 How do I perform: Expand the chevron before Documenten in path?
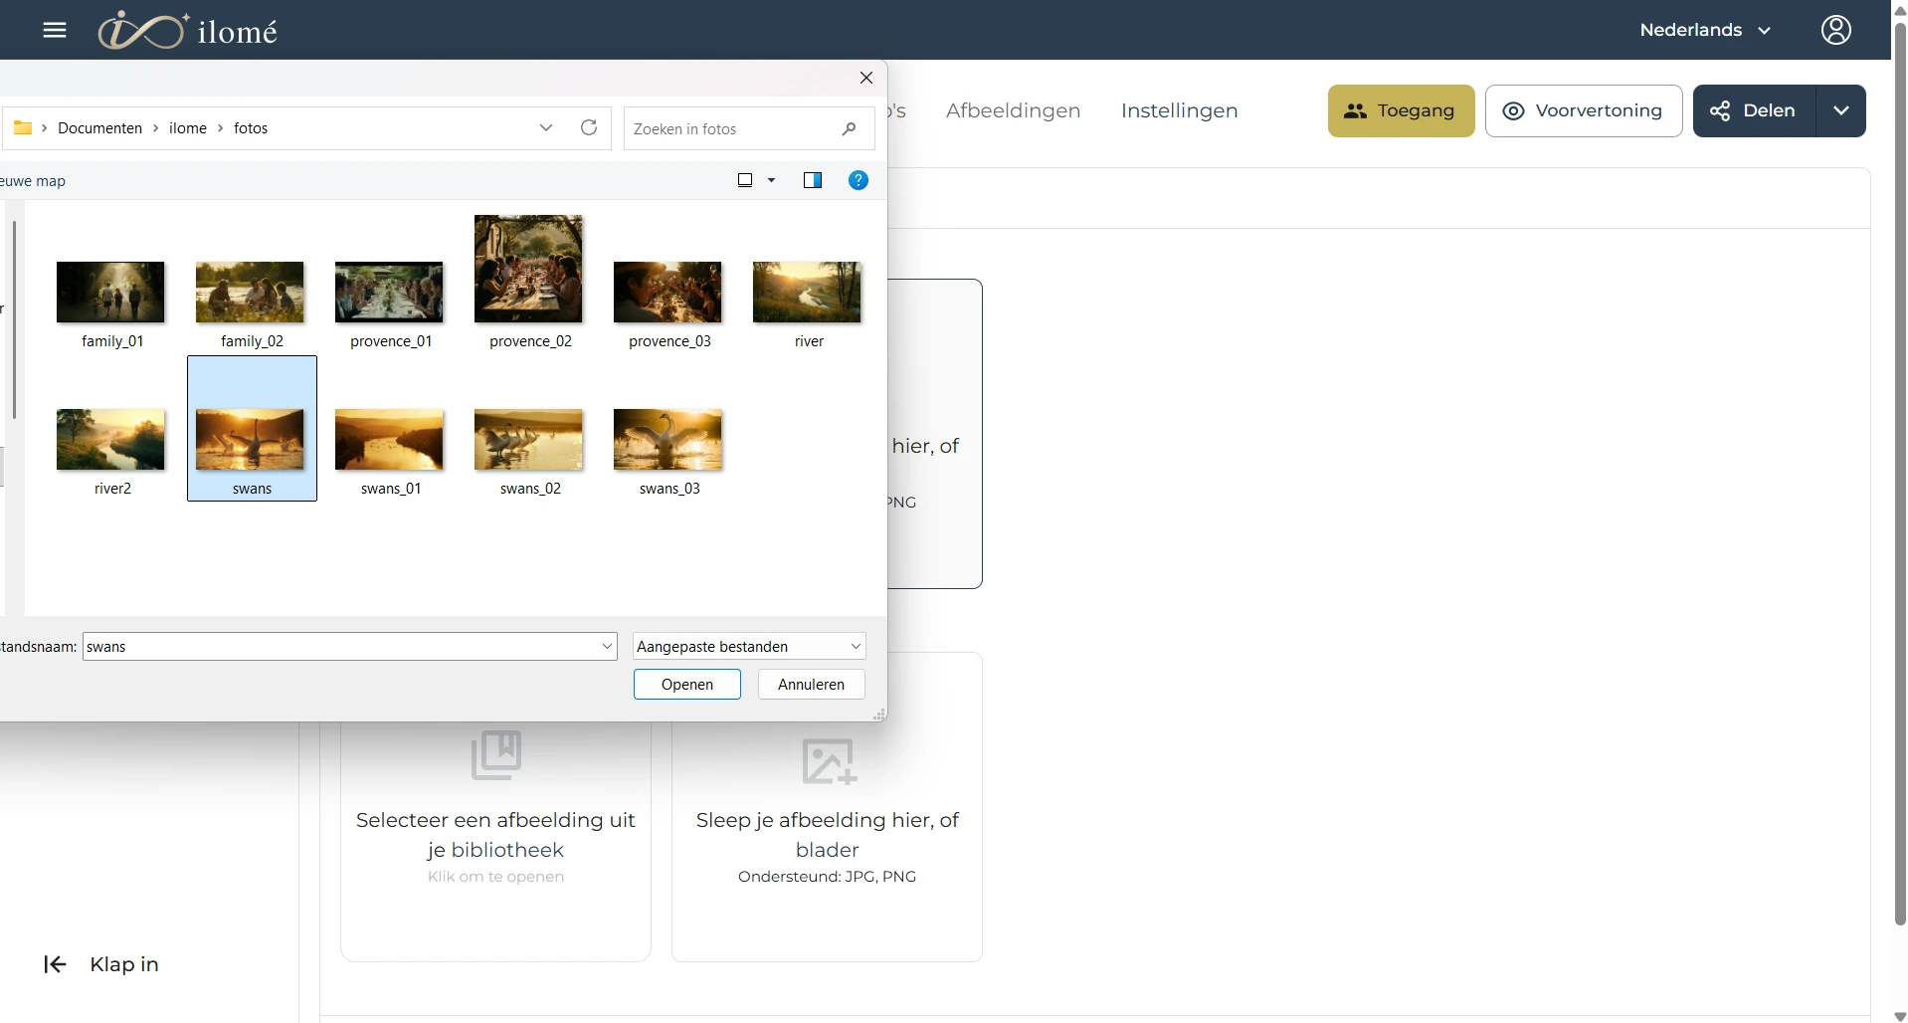(x=45, y=128)
